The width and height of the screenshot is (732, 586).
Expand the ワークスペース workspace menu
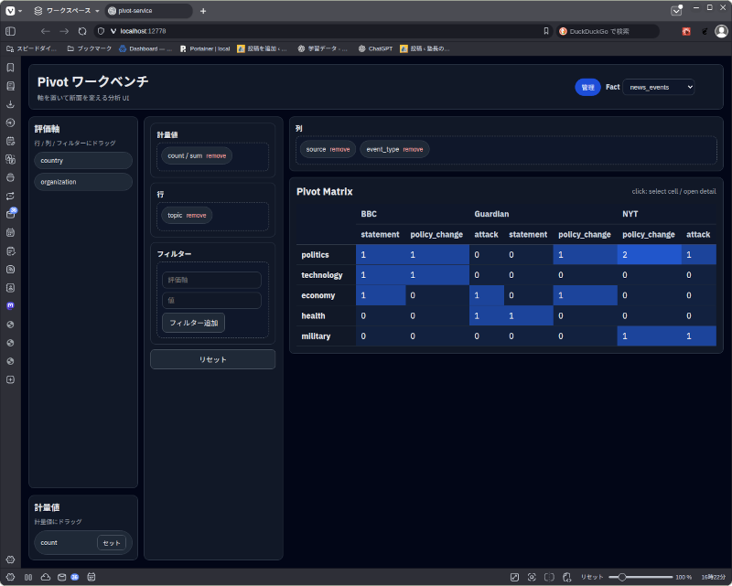[x=66, y=11]
